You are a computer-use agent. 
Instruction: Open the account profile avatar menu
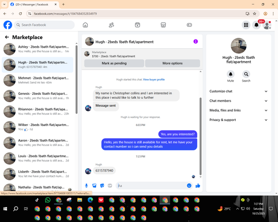[x=267, y=25]
